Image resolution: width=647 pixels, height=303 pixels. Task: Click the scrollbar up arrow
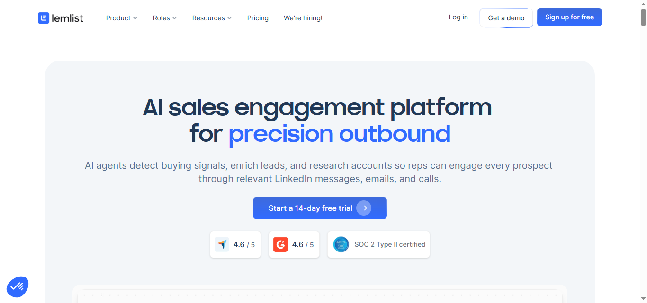643,4
